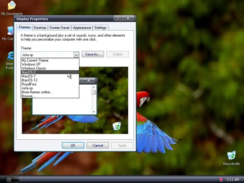Click the Cancel button

click(98, 145)
